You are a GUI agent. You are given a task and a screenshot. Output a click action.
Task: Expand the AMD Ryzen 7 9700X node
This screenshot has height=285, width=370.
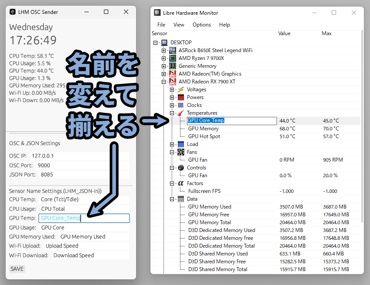click(163, 58)
